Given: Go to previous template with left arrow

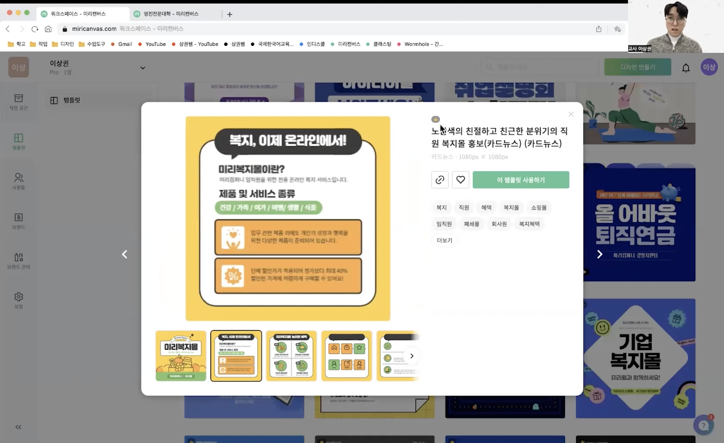Looking at the screenshot, I should coord(125,254).
